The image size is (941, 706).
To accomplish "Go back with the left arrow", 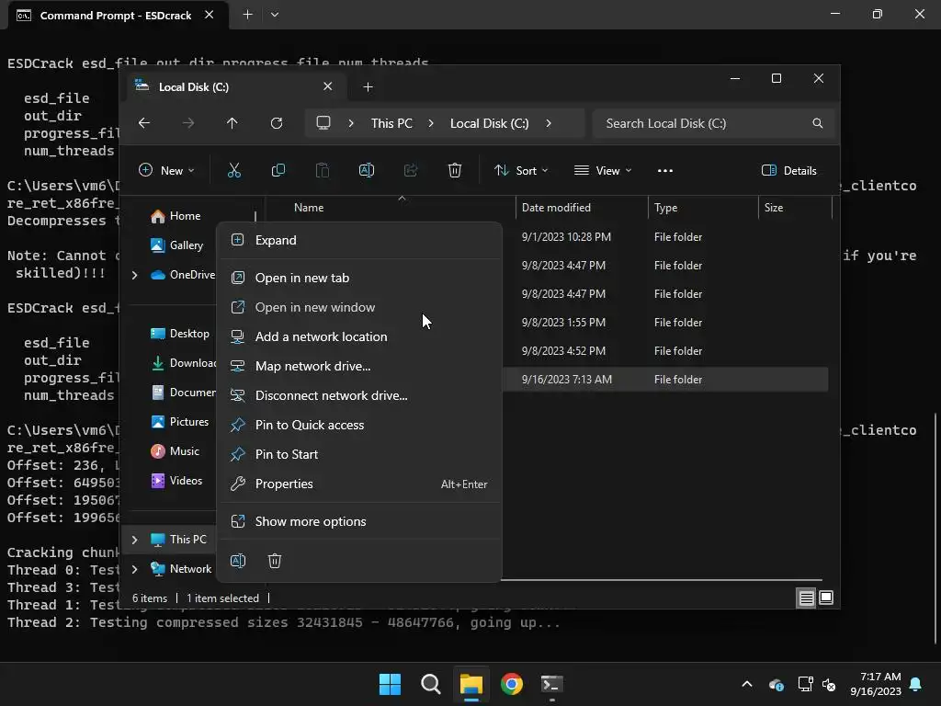I will click(x=144, y=123).
